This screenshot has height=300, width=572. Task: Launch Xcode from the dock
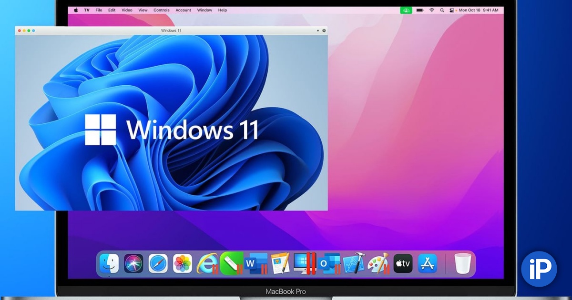(354, 263)
